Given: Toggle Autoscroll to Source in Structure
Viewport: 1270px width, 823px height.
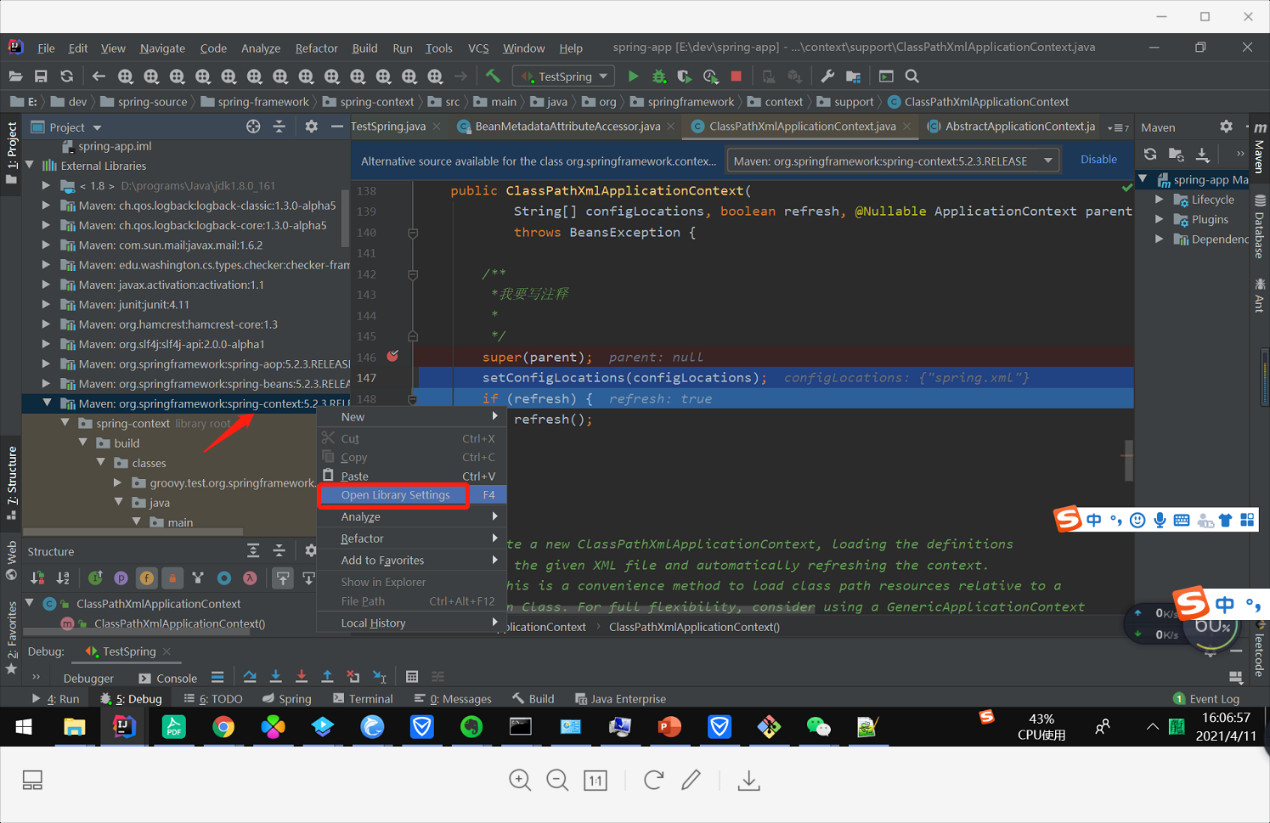Looking at the screenshot, I should click(283, 578).
